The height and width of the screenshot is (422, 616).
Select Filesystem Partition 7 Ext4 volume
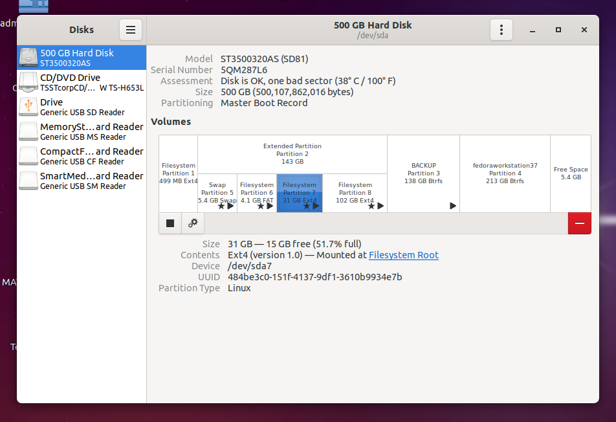300,193
